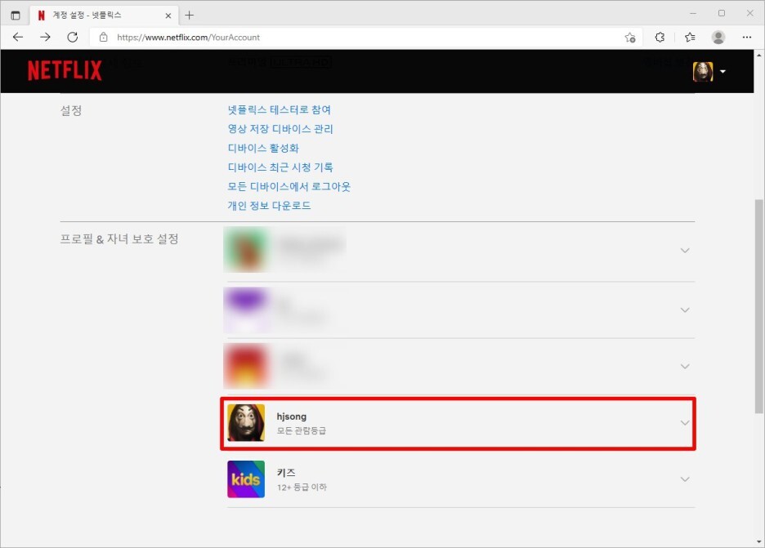Viewport: 765px width, 548px height.
Task: Click the hjsong profile name
Action: [292, 417]
